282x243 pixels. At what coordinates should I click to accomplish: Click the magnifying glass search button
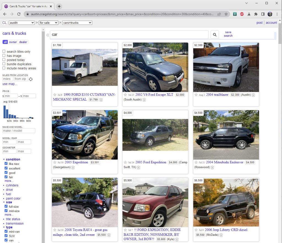pyautogui.click(x=215, y=35)
